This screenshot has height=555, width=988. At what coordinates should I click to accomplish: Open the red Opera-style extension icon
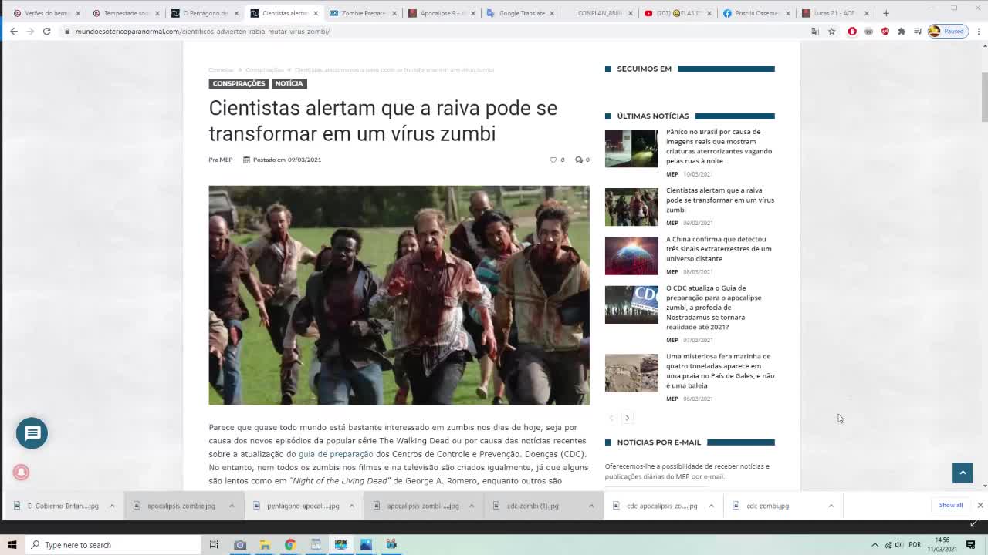[852, 32]
